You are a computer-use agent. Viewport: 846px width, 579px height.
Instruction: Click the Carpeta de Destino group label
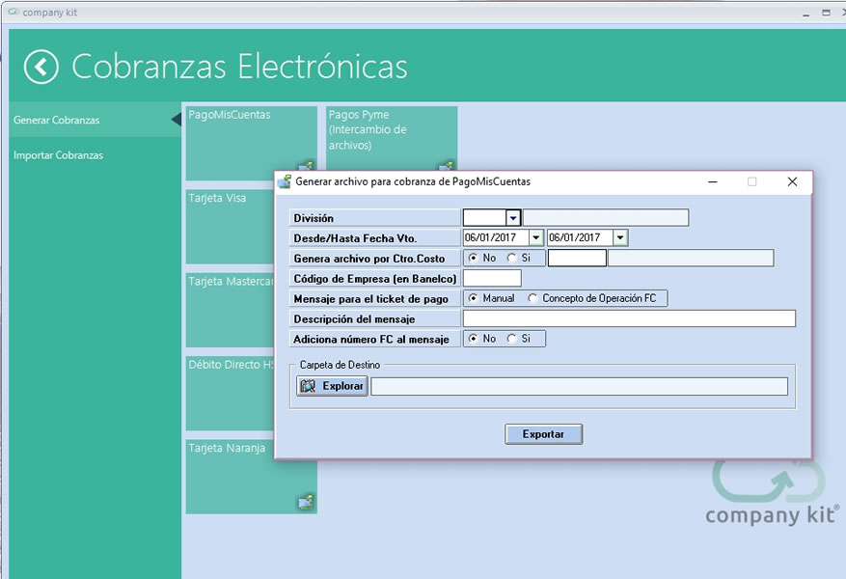tap(340, 365)
